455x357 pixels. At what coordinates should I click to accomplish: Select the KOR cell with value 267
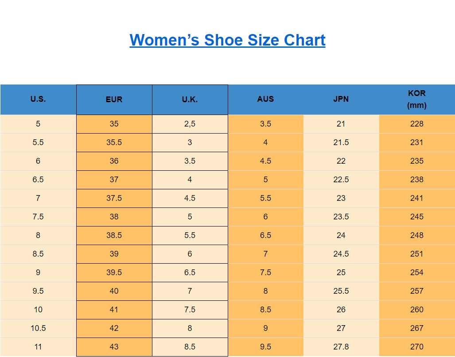click(x=416, y=328)
